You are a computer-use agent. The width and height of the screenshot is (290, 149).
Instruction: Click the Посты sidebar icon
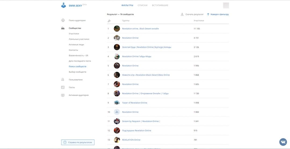click(63, 87)
